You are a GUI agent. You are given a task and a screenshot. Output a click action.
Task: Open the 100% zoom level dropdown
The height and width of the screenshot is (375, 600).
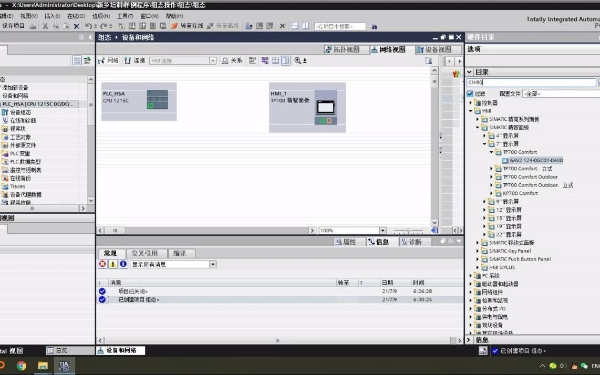click(382, 231)
